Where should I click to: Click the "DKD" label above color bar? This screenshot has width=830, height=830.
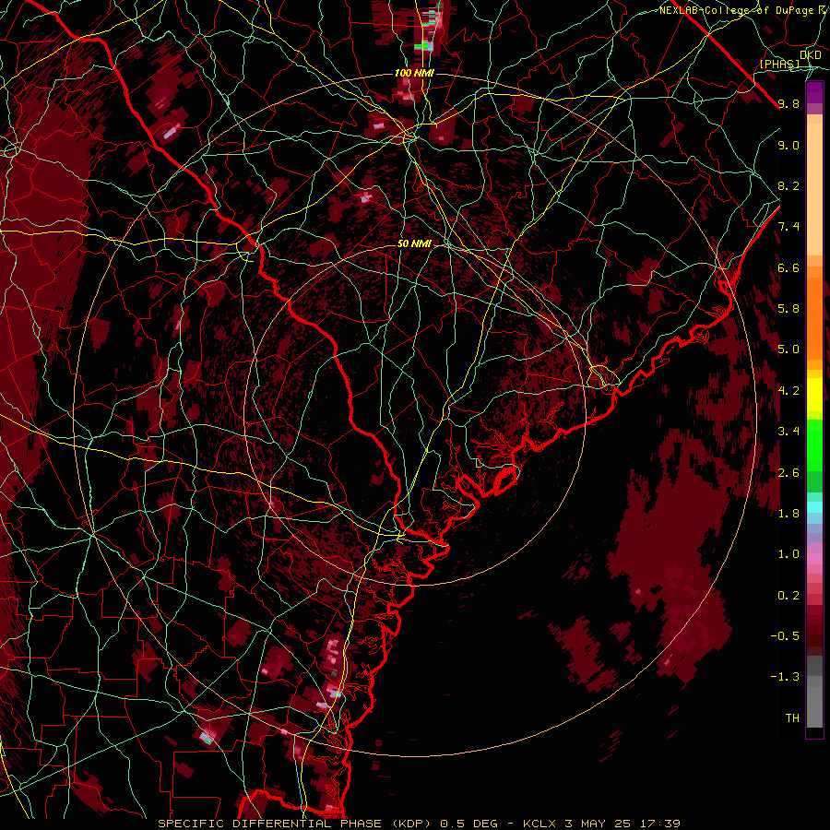click(x=811, y=55)
